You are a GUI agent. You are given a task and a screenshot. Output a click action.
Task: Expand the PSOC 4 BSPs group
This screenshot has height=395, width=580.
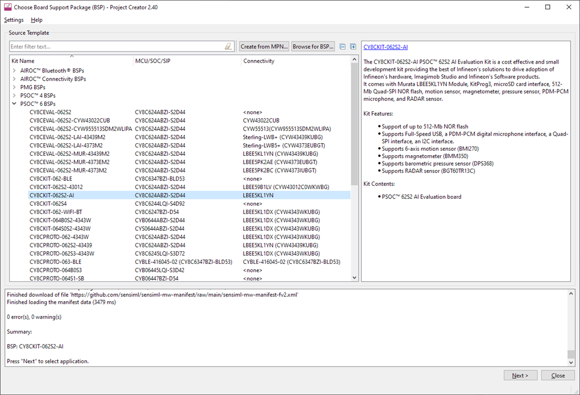(14, 95)
